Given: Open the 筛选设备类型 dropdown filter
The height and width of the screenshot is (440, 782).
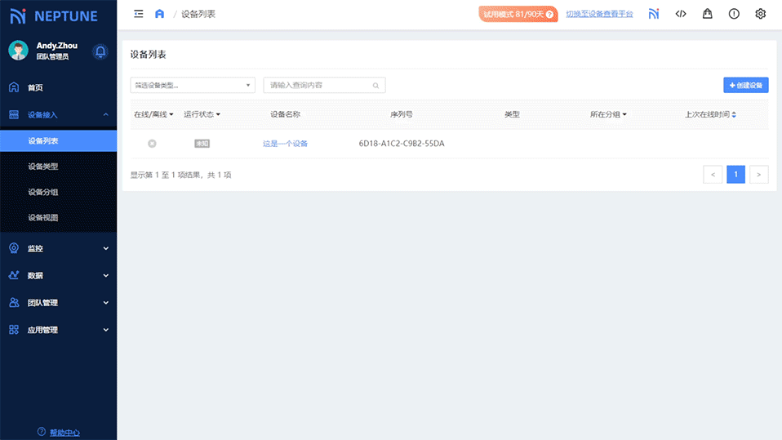Looking at the screenshot, I should tap(193, 85).
